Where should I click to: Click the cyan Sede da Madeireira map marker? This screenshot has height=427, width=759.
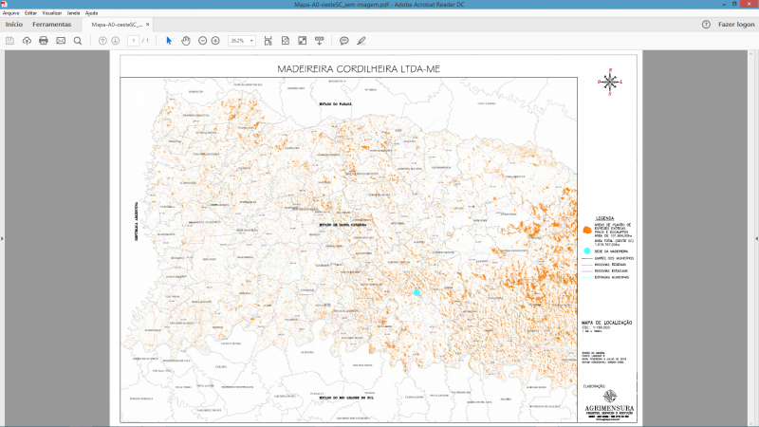click(x=417, y=292)
